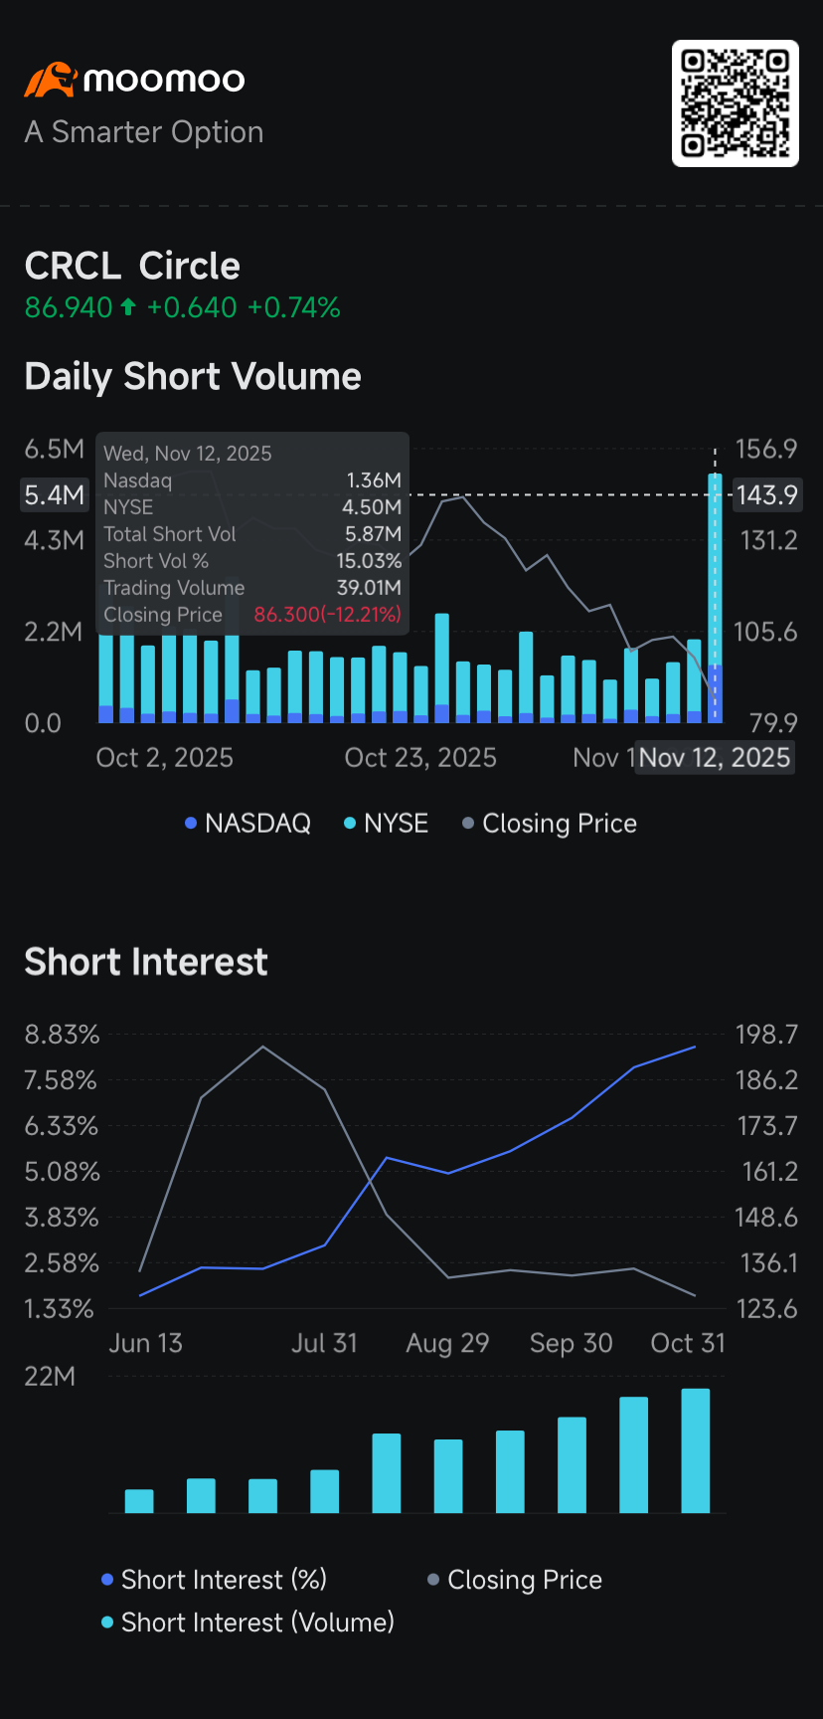Tap the QR code image

click(736, 103)
